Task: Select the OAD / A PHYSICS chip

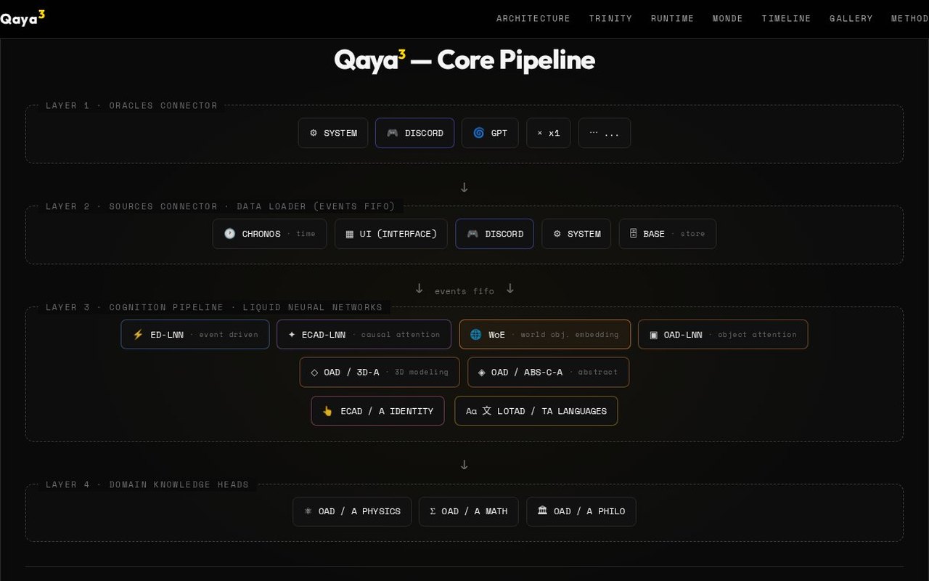Action: [352, 511]
